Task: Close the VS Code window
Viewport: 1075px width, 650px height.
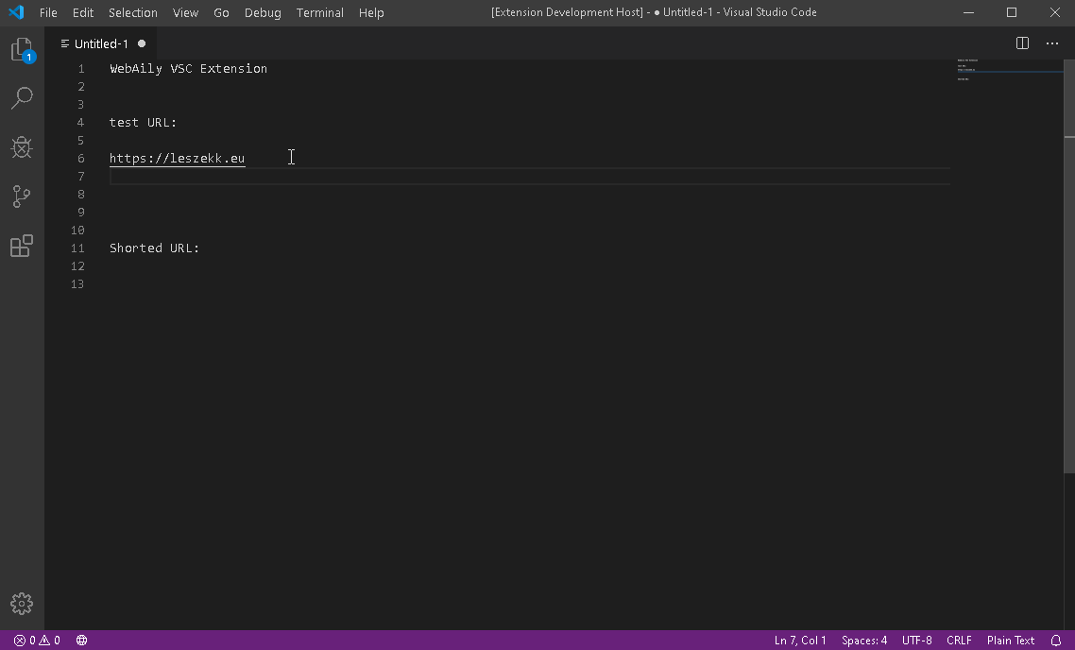Action: tap(1054, 12)
